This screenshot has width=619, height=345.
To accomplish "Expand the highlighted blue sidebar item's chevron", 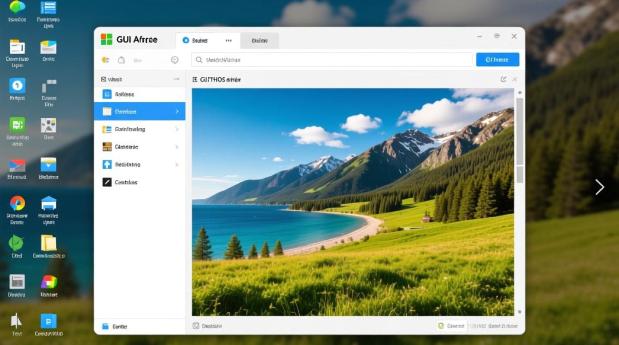I will [177, 111].
